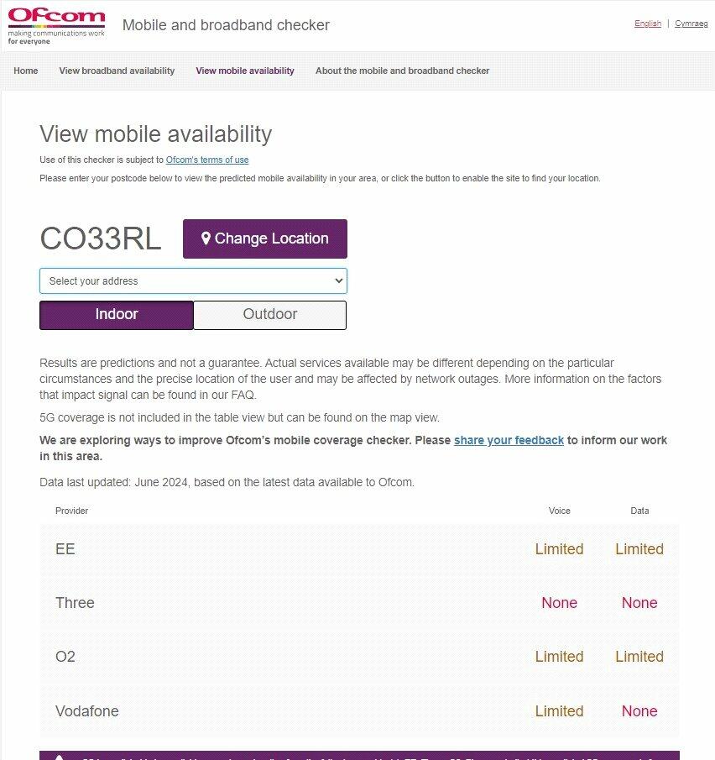Image resolution: width=715 pixels, height=760 pixels.
Task: Follow the share your feedback link
Action: 509,440
